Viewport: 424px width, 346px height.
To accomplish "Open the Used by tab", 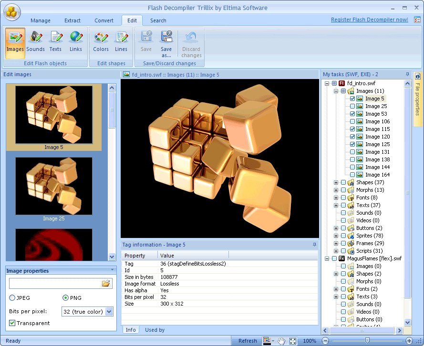I will click(155, 330).
